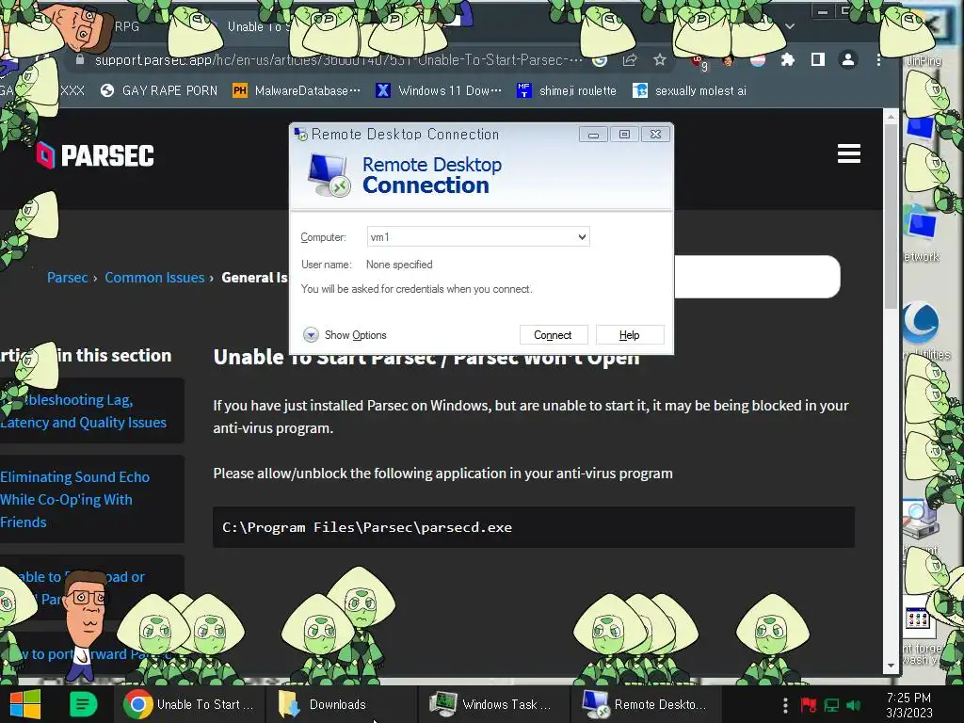The image size is (964, 723).
Task: Open the Chrome taskbar button Unable To Start
Action: [x=189, y=704]
